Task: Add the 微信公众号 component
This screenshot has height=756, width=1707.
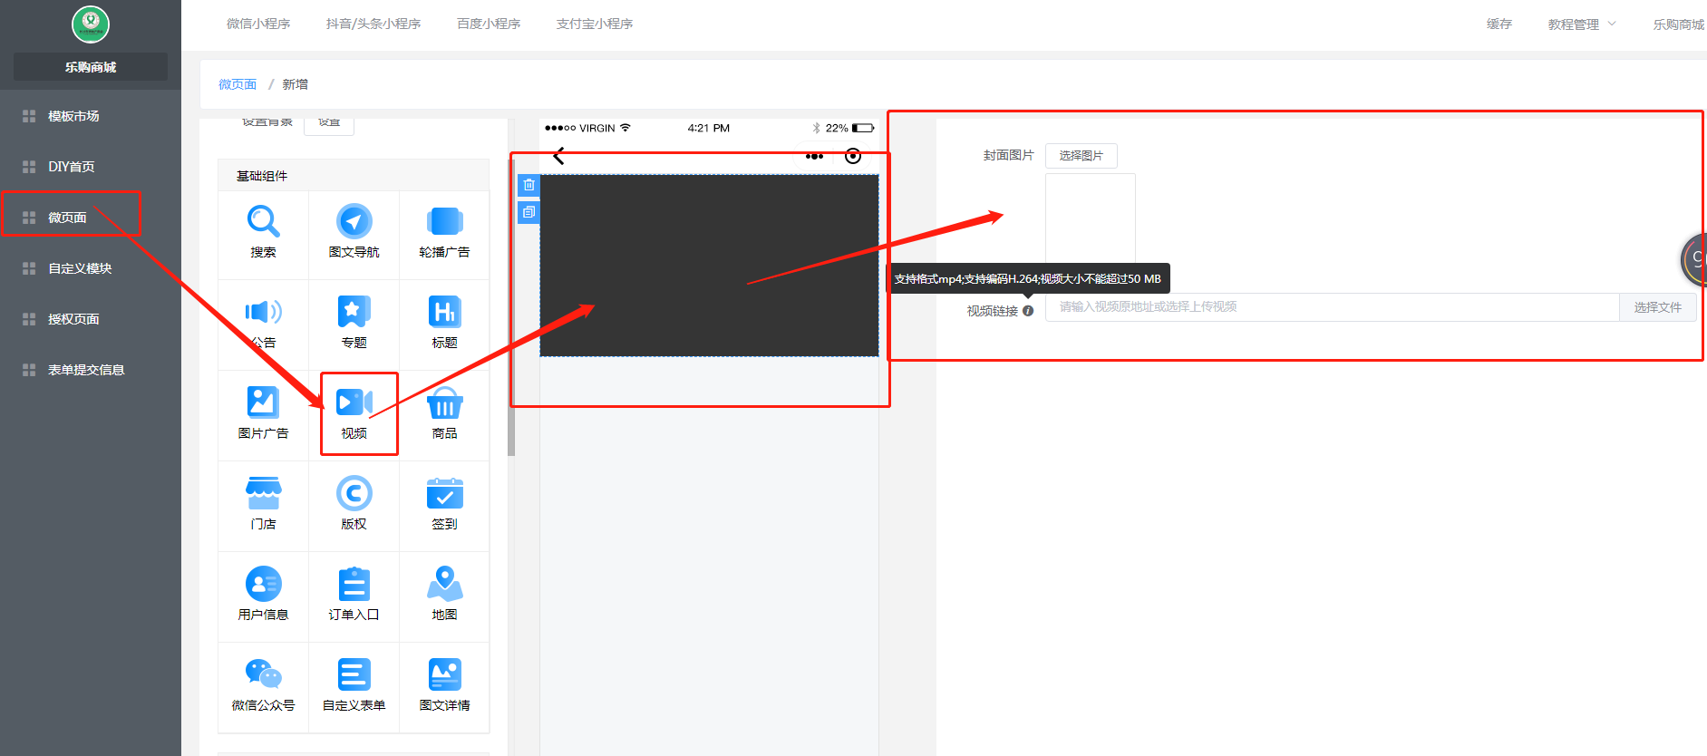Action: pyautogui.click(x=263, y=687)
